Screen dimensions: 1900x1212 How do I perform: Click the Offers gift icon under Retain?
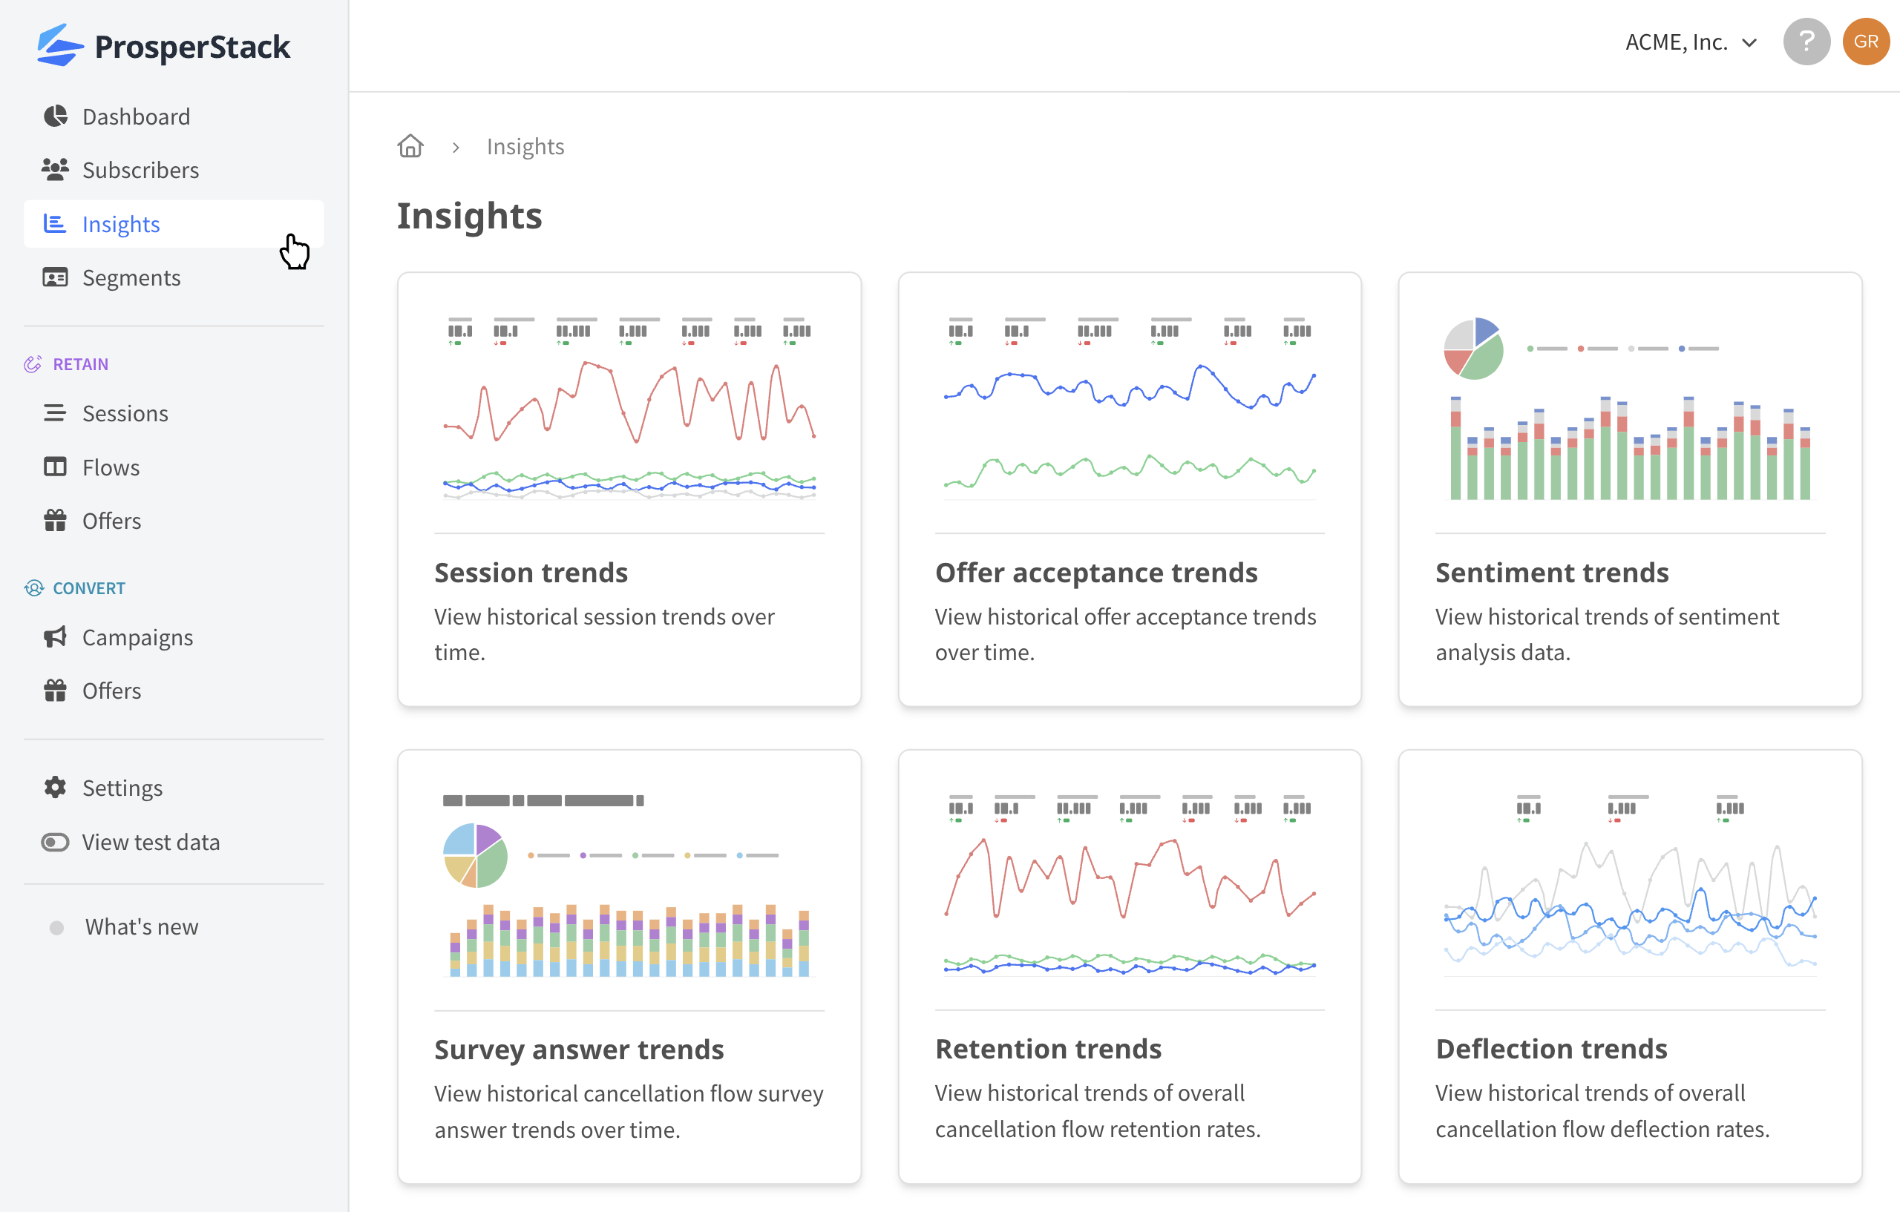(54, 521)
